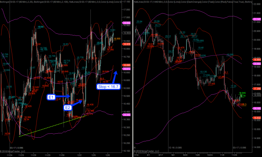
Task: Click the 19.085 net line label on daily chart
Action: coord(230,55)
